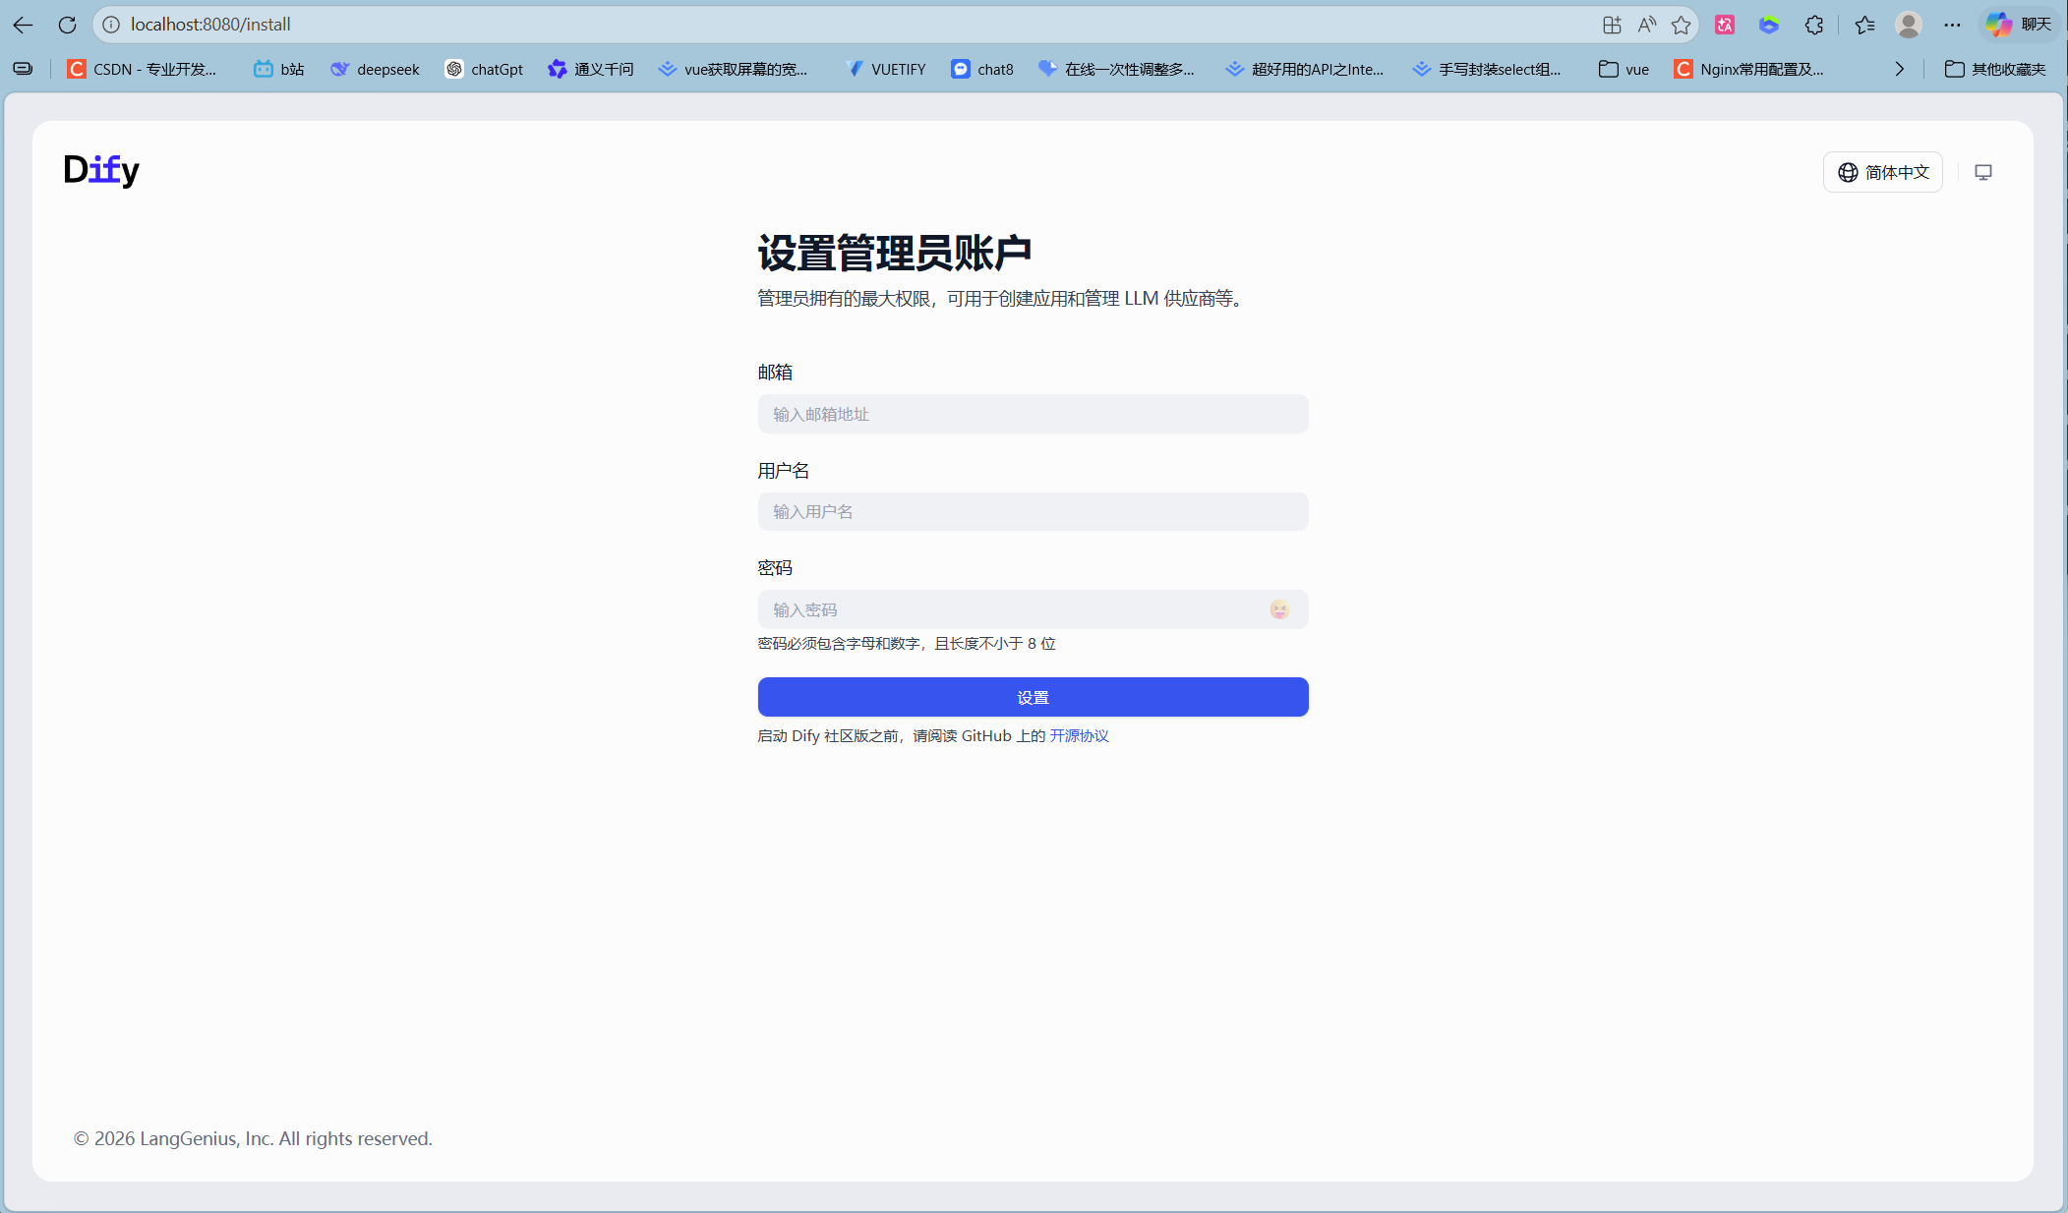The image size is (2068, 1213).
Task: Click the 用户名 username input field
Action: pyautogui.click(x=1033, y=511)
